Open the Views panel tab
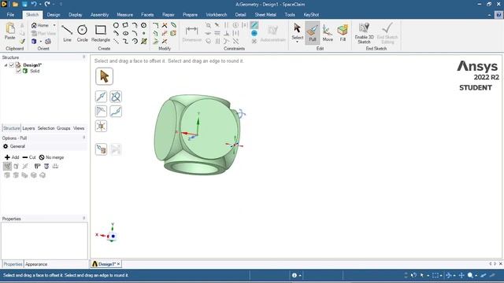Screen dimensions: 504x283 pyautogui.click(x=79, y=128)
